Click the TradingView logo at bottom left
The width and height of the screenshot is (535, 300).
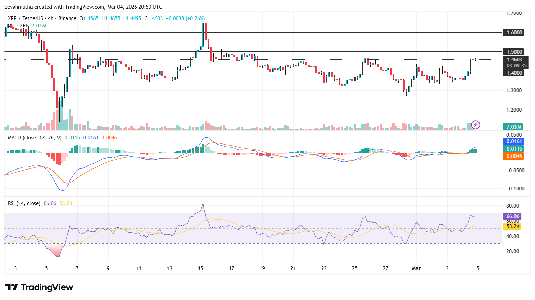click(39, 287)
